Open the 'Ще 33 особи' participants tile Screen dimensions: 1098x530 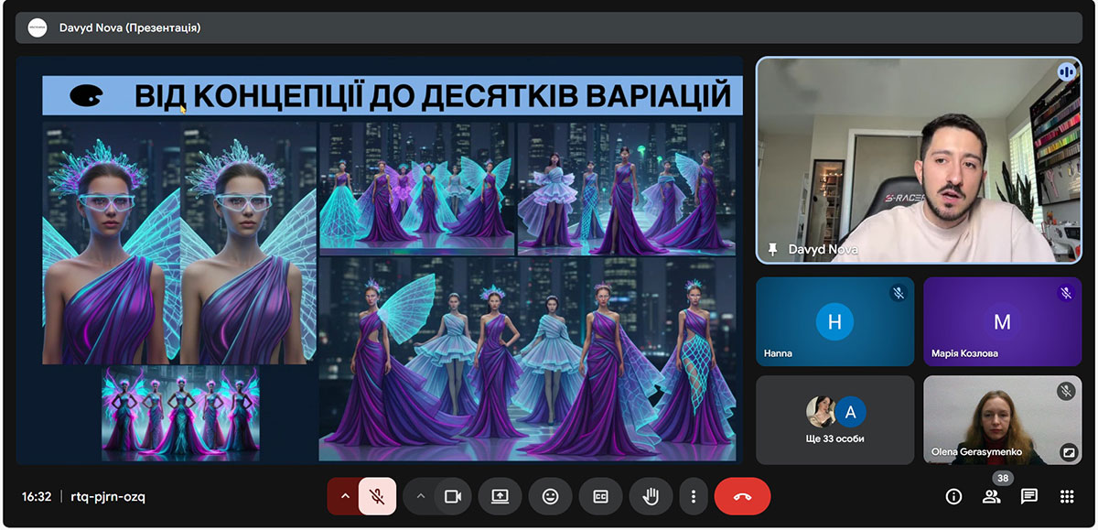[834, 419]
